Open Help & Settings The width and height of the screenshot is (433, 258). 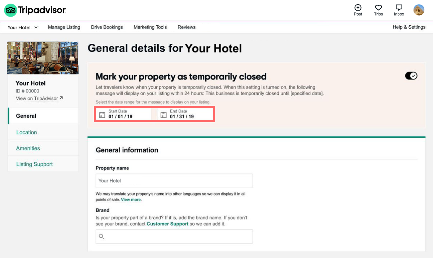coord(409,27)
